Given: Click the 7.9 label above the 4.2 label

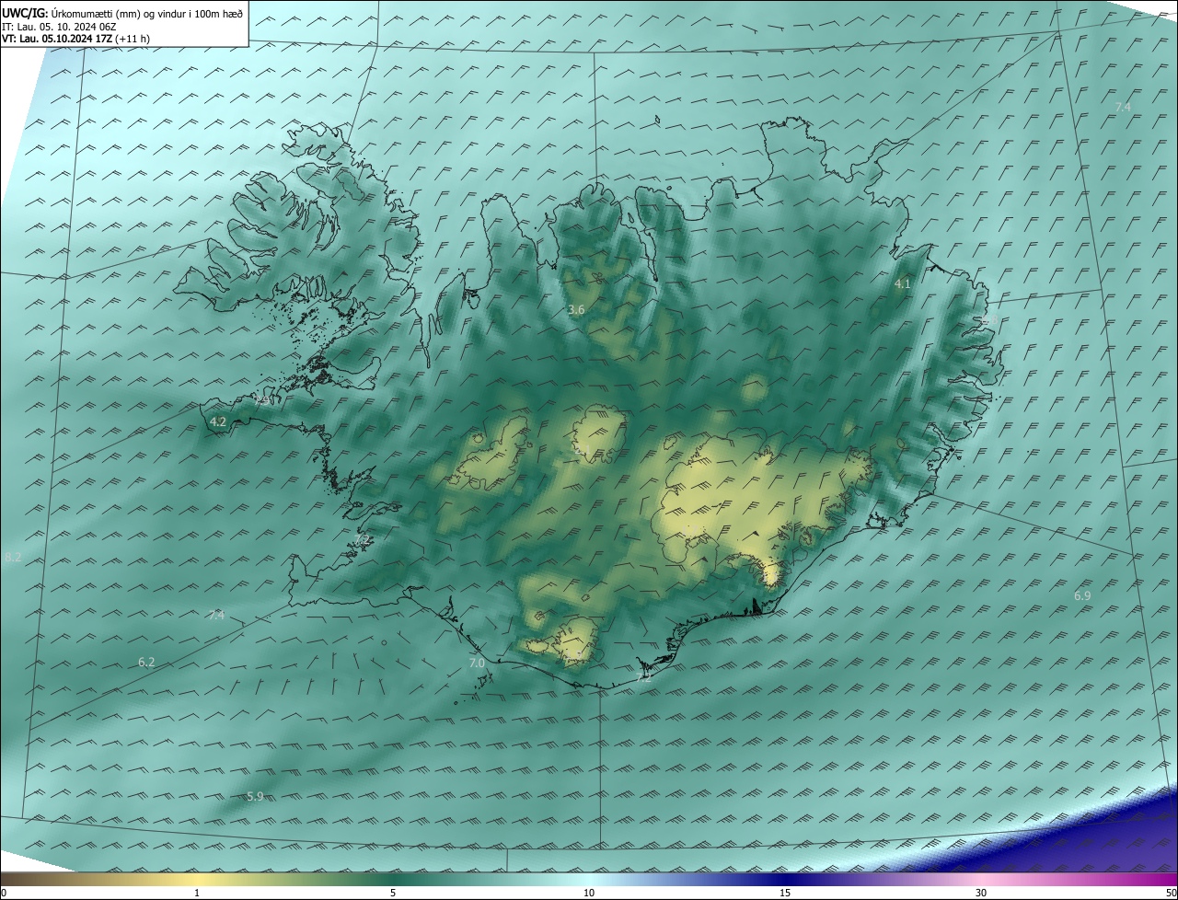Looking at the screenshot, I should pyautogui.click(x=262, y=400).
